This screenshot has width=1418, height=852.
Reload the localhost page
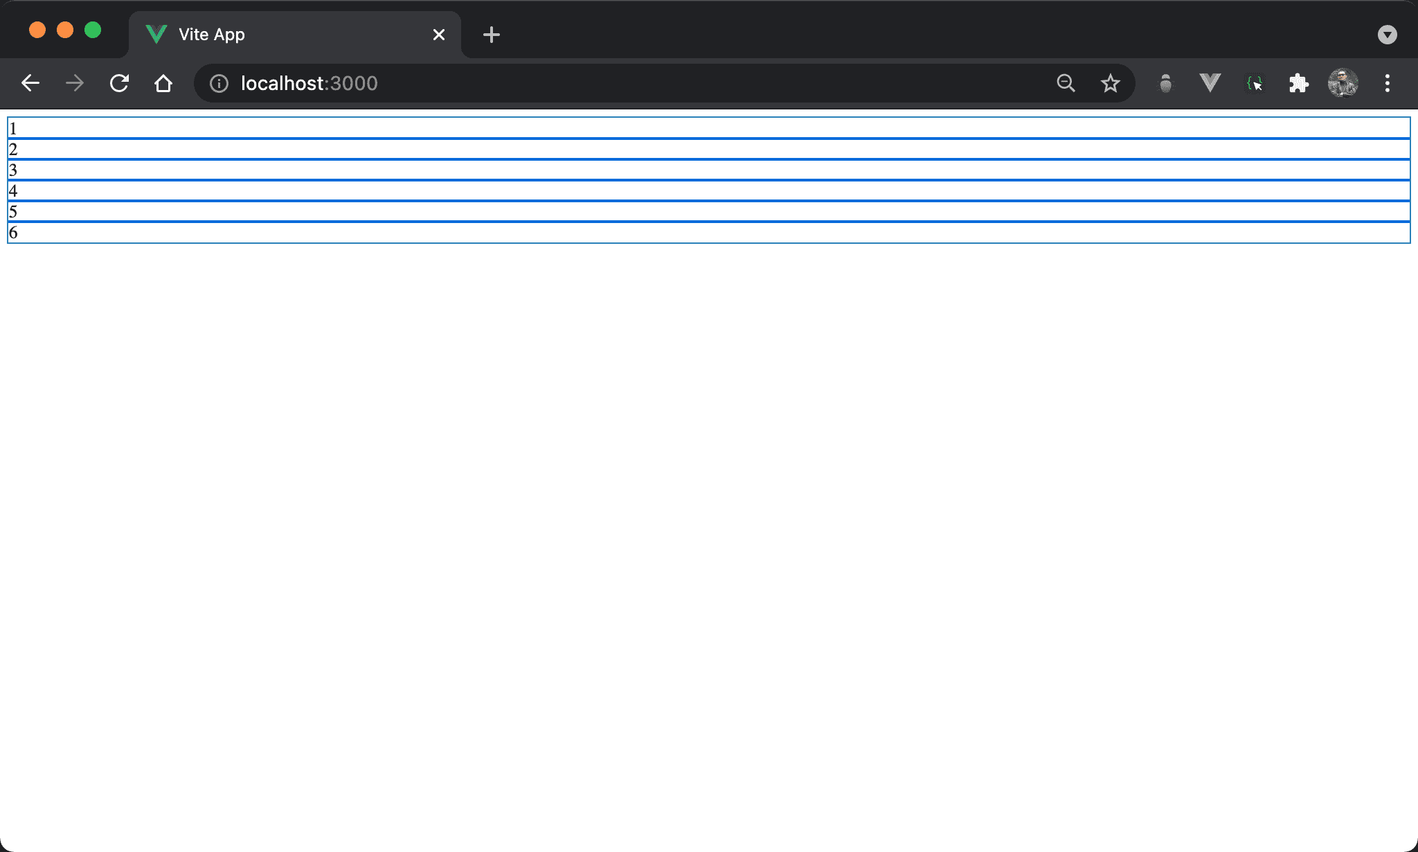pyautogui.click(x=119, y=83)
